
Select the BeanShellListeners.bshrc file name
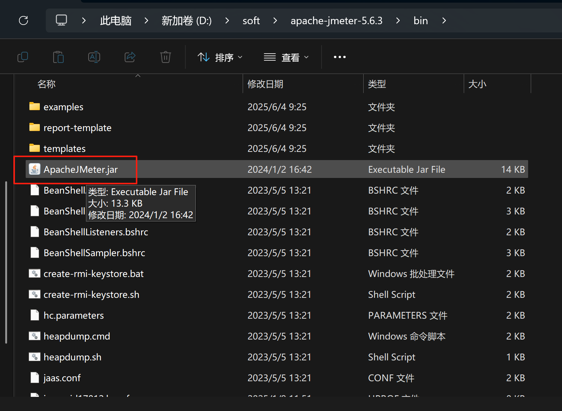pyautogui.click(x=96, y=232)
